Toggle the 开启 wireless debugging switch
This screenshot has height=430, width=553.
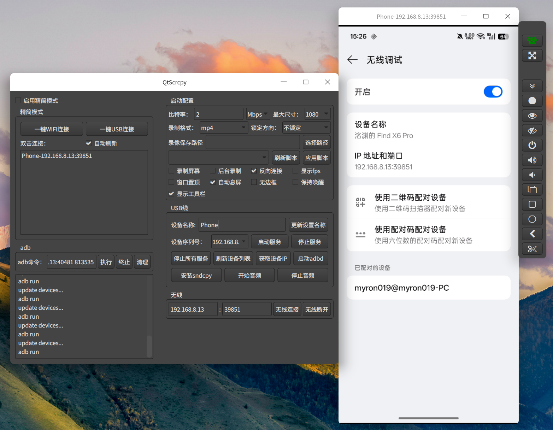(493, 92)
